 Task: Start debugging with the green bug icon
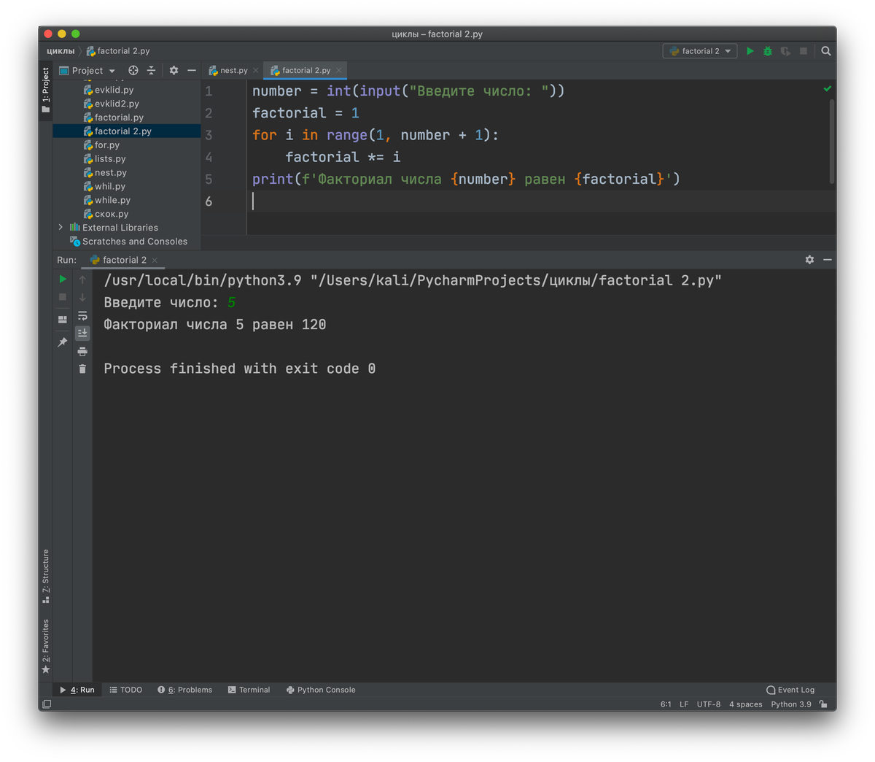click(x=767, y=51)
